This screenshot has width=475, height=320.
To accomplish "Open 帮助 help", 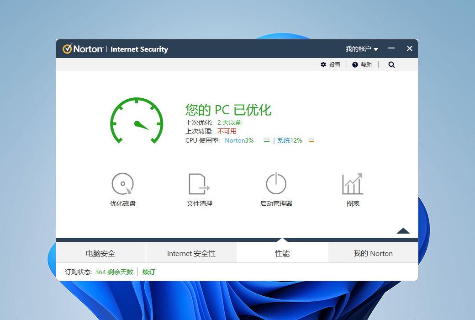I will 366,64.
